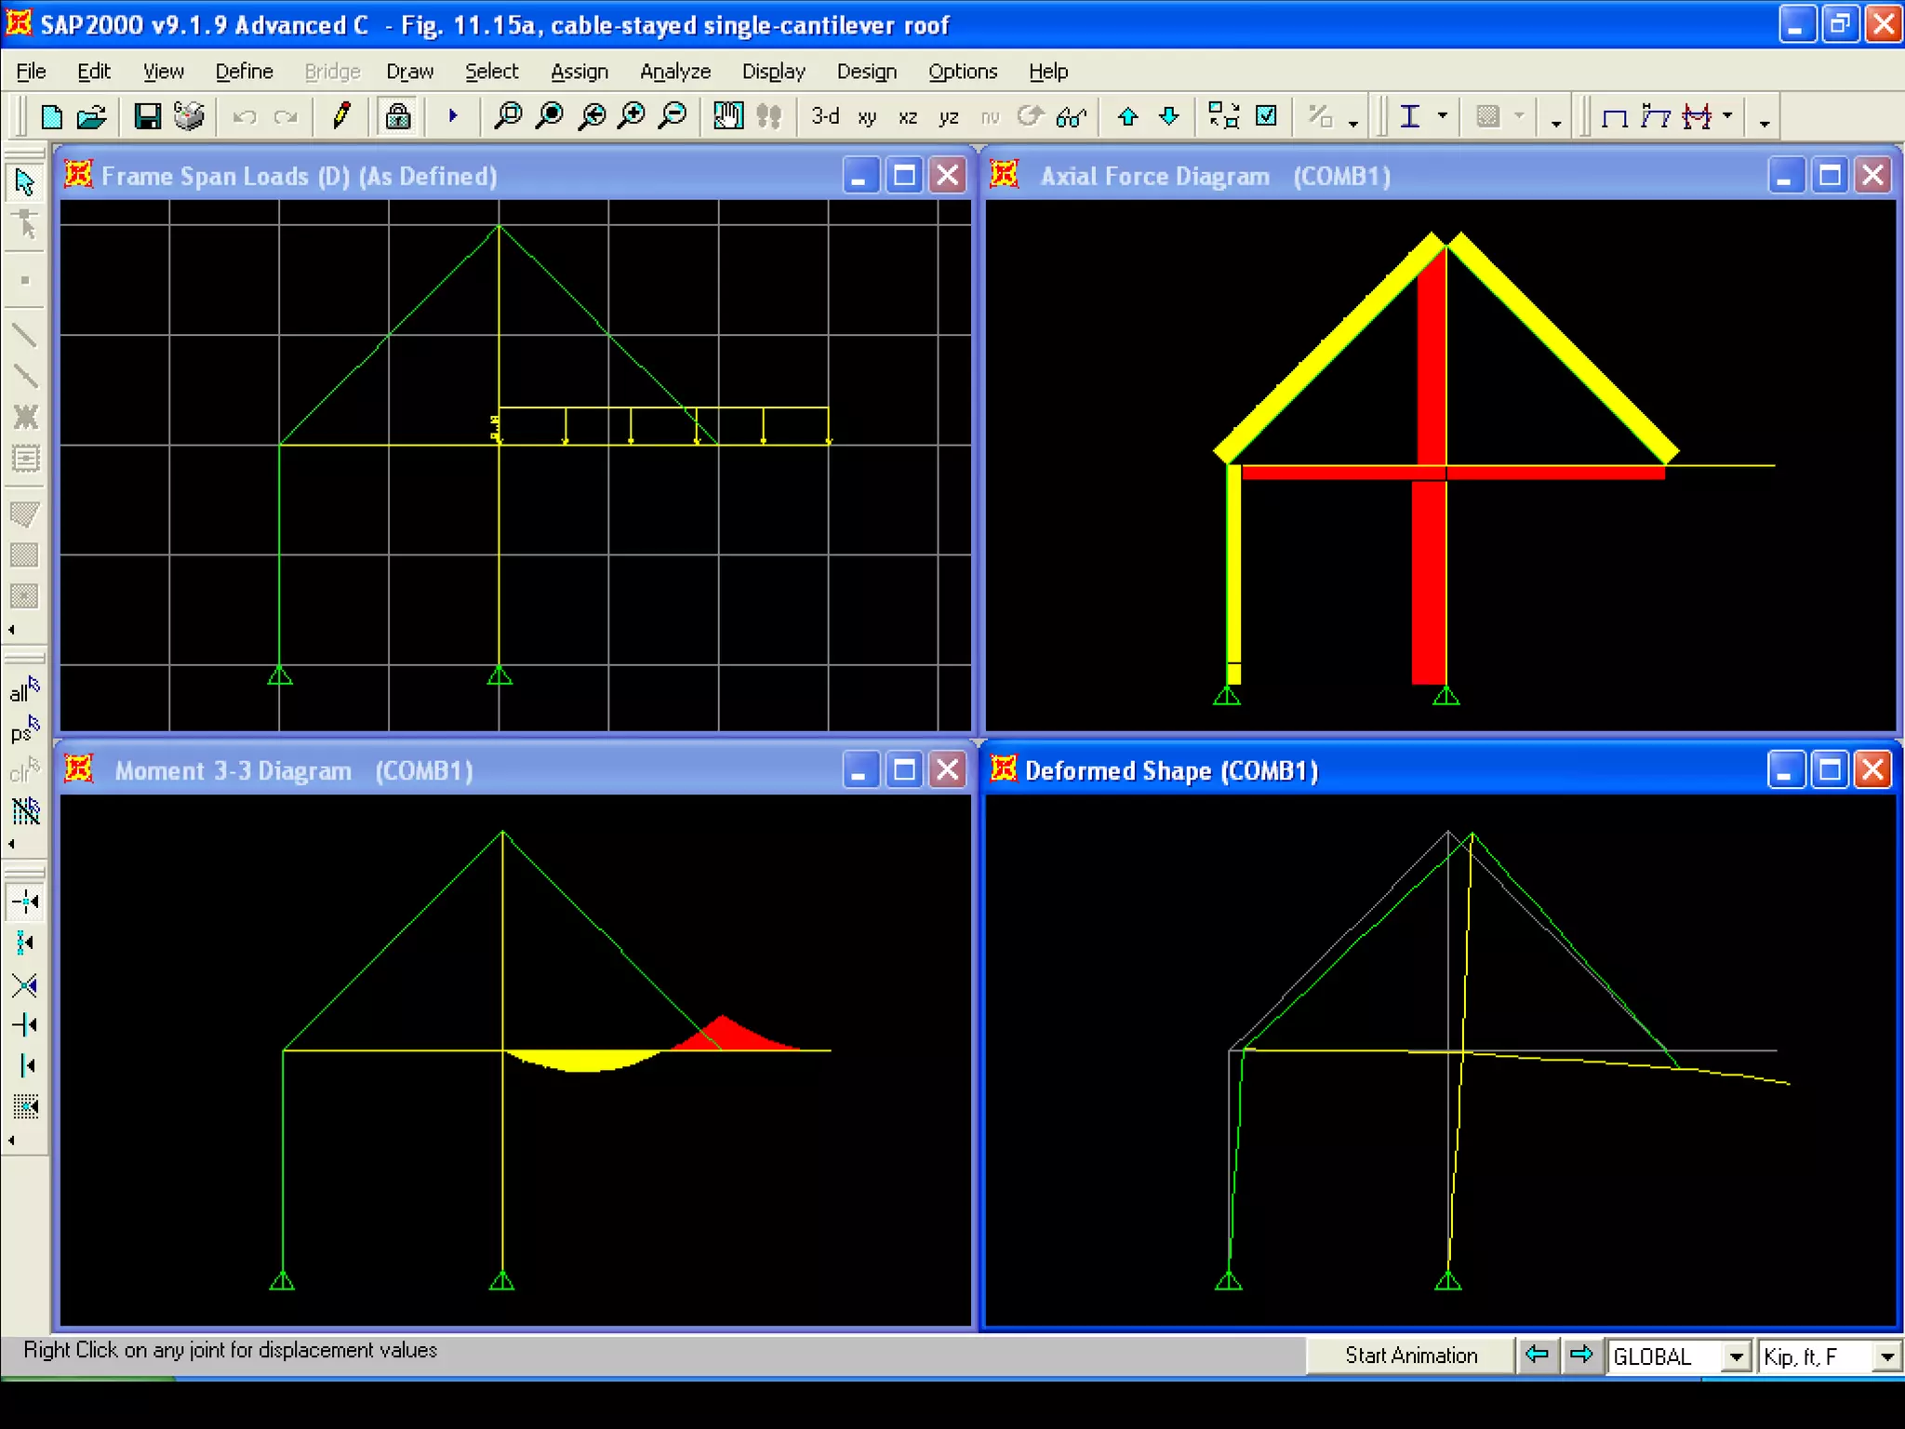The height and width of the screenshot is (1429, 1905).
Task: Open the Analyze menu
Action: click(674, 72)
